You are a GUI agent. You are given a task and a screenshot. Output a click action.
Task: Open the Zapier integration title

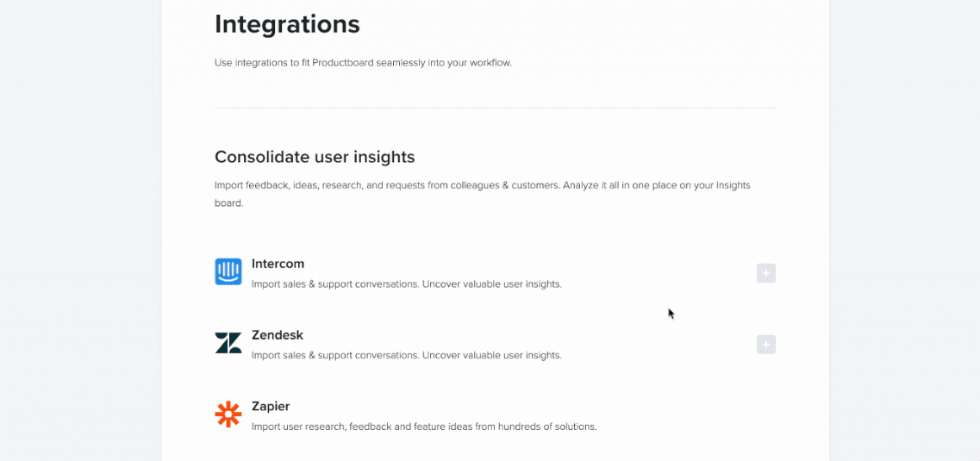click(x=271, y=406)
